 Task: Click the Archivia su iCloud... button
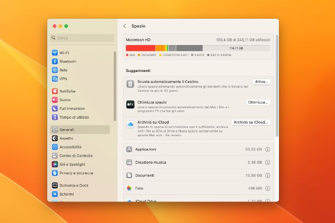251,122
